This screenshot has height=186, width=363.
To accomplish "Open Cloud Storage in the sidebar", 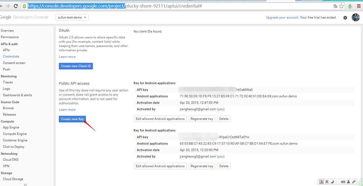I will pyautogui.click(x=13, y=179).
